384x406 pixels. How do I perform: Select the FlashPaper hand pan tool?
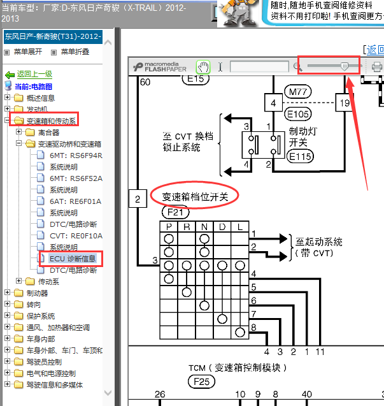click(x=203, y=67)
